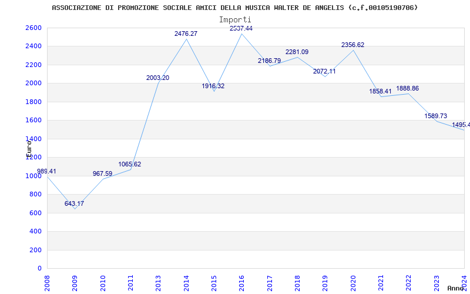This screenshot has height=294, width=470.
Task: Select the 2023 x-axis year label
Action: (x=437, y=283)
